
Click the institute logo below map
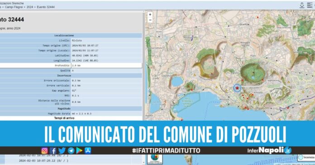click(155, 159)
